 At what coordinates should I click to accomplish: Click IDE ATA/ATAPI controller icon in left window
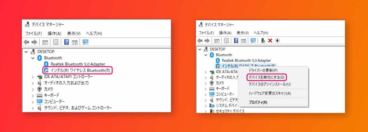point(40,77)
